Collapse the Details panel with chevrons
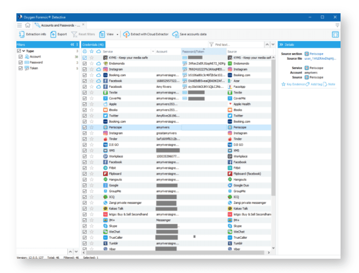This screenshot has height=273, width=359. pos(281,44)
